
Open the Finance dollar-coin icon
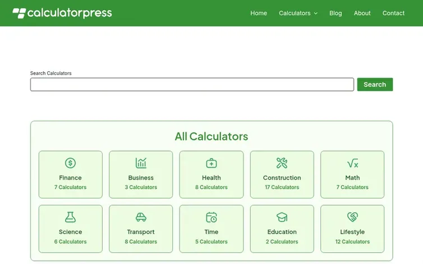71,163
